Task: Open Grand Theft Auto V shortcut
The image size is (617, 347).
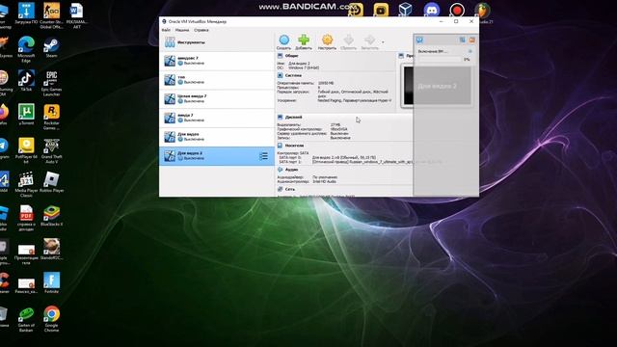Action: point(51,150)
